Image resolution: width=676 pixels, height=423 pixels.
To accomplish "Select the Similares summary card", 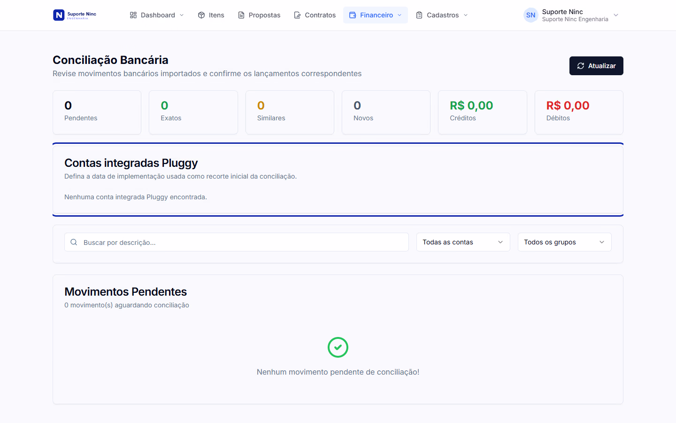I will point(290,112).
